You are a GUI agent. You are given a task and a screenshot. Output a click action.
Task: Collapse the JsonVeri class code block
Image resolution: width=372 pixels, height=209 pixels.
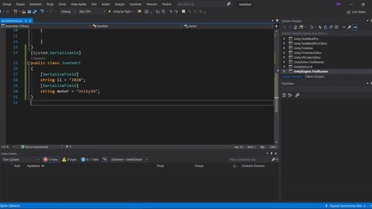[x=28, y=63]
